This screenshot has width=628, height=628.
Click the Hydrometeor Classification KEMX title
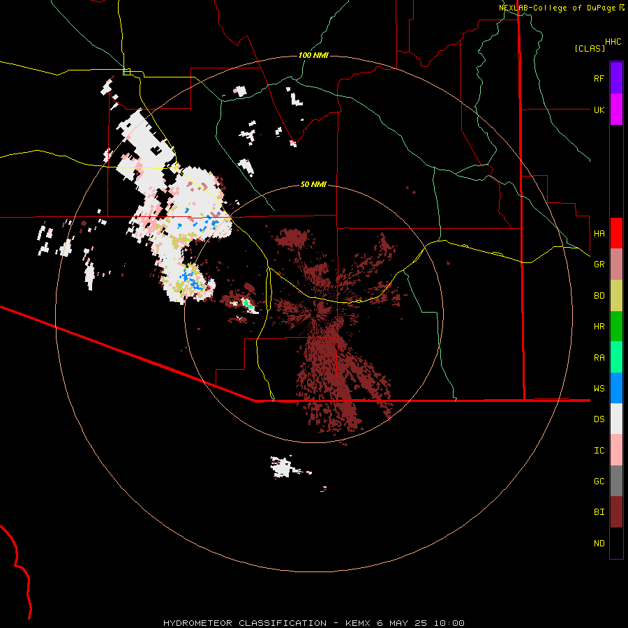pos(313,623)
